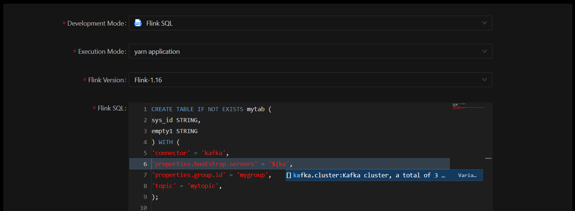Image resolution: width=575 pixels, height=211 pixels.
Task: Click the empty line 10 in editor
Action: [257, 207]
